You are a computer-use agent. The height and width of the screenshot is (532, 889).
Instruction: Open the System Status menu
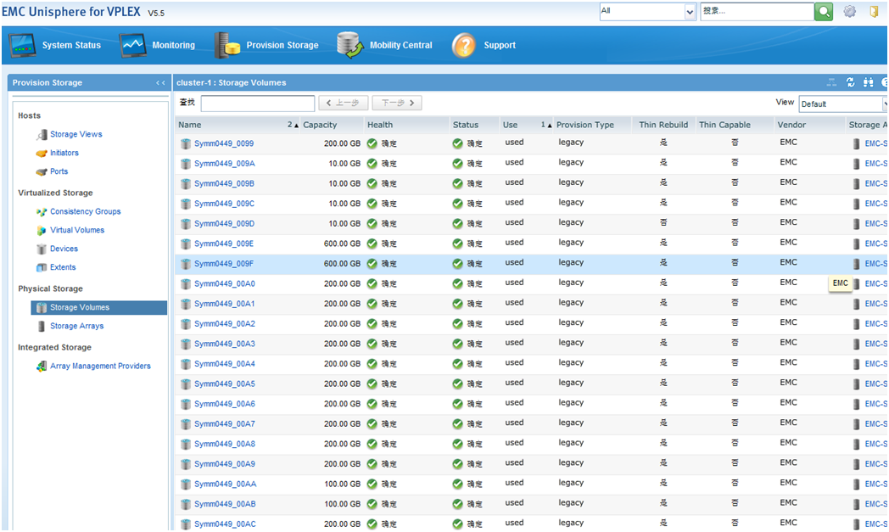tap(71, 45)
